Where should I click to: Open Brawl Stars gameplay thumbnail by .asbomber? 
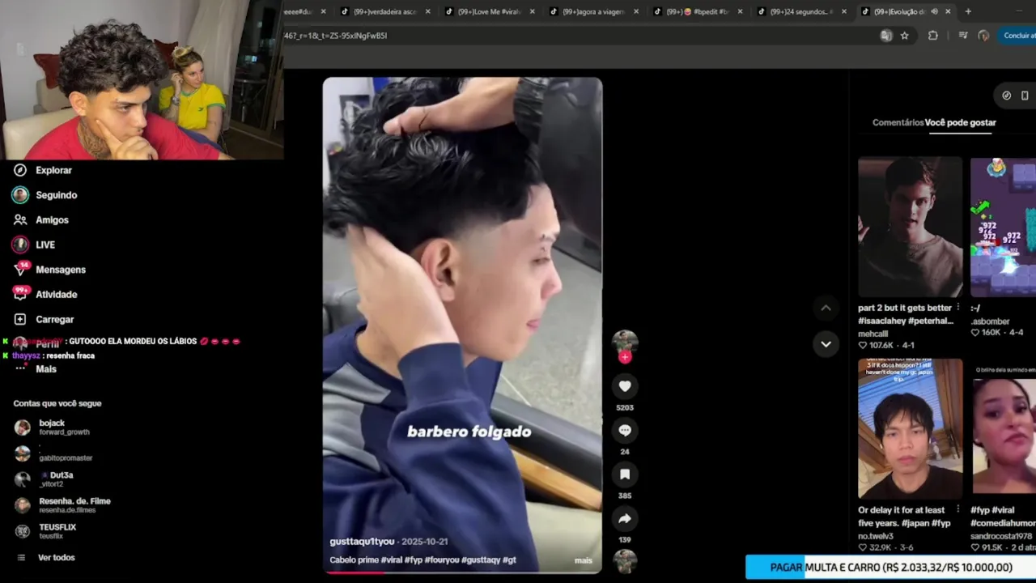pos(1003,227)
